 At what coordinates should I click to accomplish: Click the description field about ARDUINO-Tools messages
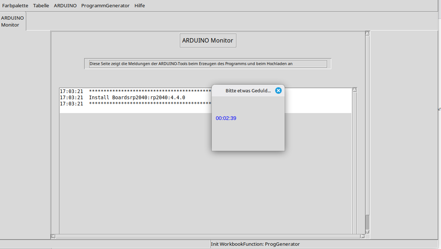207,64
